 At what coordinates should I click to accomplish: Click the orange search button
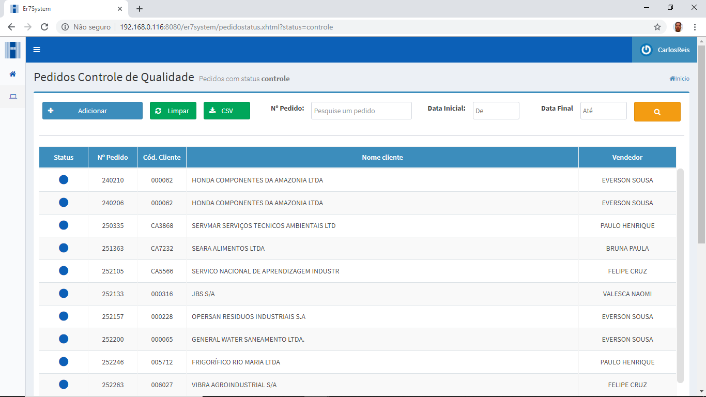point(657,112)
